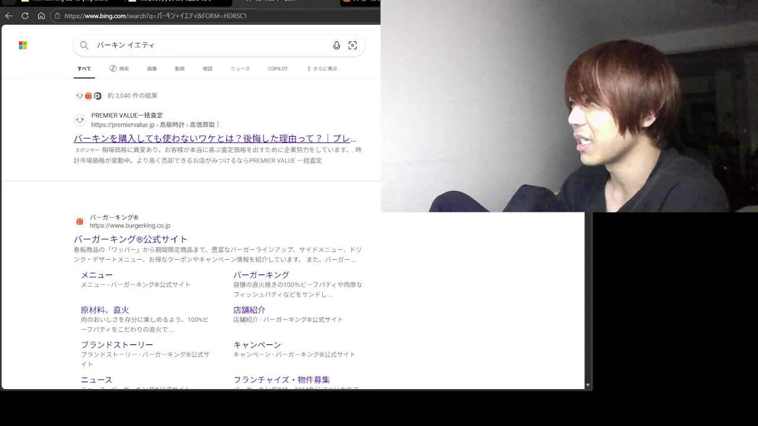Viewport: 758px width, 426px height.
Task: Click the Microsoft logo on Bing
Action: [x=23, y=46]
